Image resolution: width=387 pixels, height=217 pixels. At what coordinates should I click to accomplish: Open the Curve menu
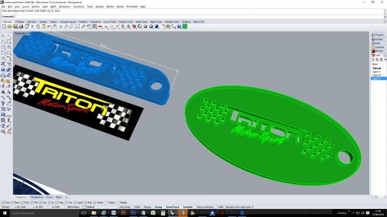pos(26,6)
